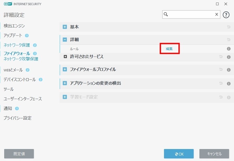
Task: Show info for 学習モード設定
Action: coord(229,97)
